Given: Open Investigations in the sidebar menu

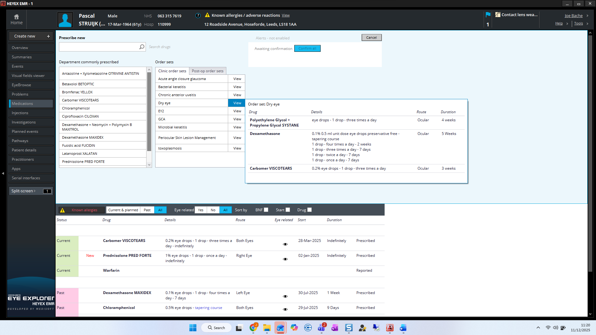Looking at the screenshot, I should [24, 122].
